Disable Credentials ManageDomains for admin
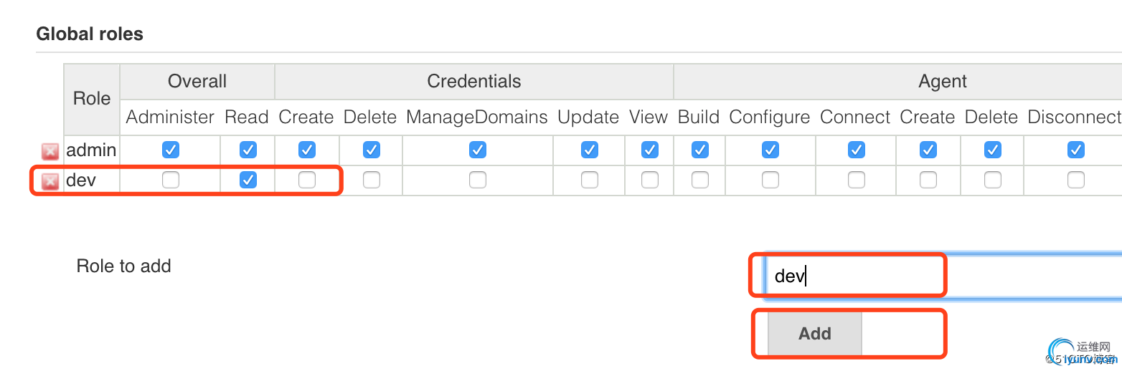The image size is (1122, 371). tap(477, 150)
